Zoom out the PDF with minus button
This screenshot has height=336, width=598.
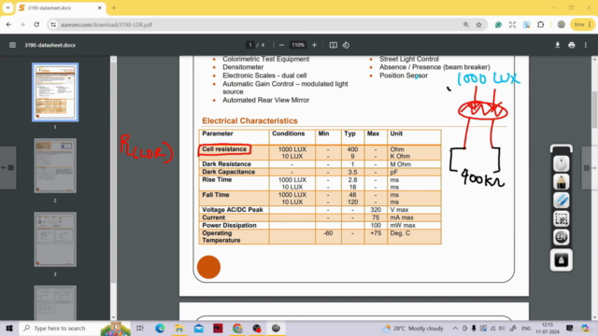point(281,45)
